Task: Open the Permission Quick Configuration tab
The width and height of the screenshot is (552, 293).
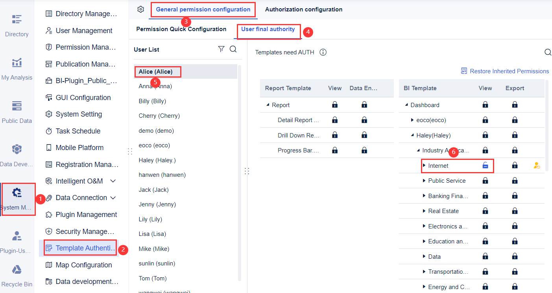Action: point(181,29)
